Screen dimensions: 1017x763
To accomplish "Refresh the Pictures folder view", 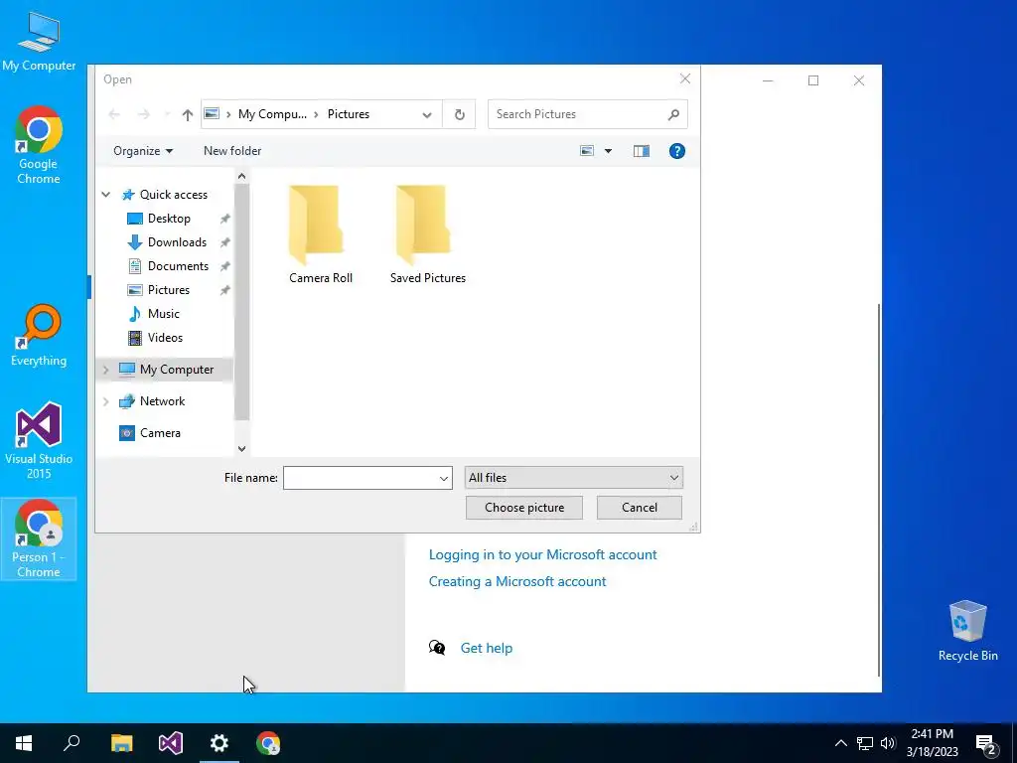I will [x=459, y=115].
